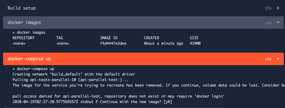Select image ID f4d4447e3dee

click(113, 43)
